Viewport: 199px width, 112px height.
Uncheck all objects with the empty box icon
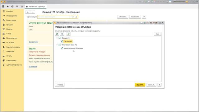[62, 34]
